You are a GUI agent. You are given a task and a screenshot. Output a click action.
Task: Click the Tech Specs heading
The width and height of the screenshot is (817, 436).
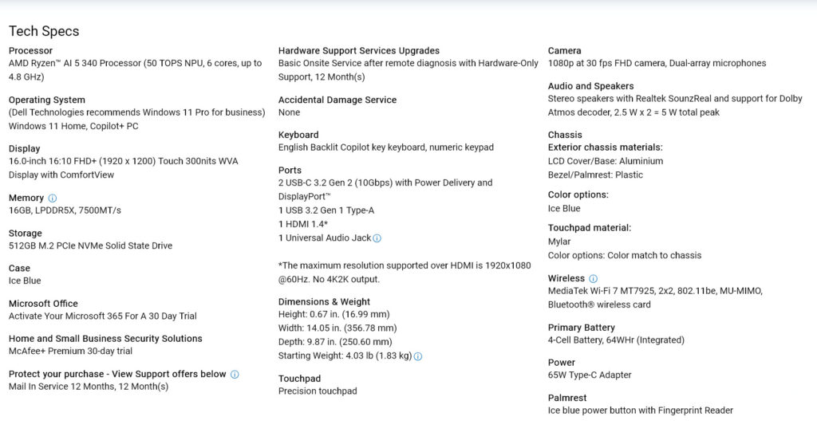click(x=44, y=31)
